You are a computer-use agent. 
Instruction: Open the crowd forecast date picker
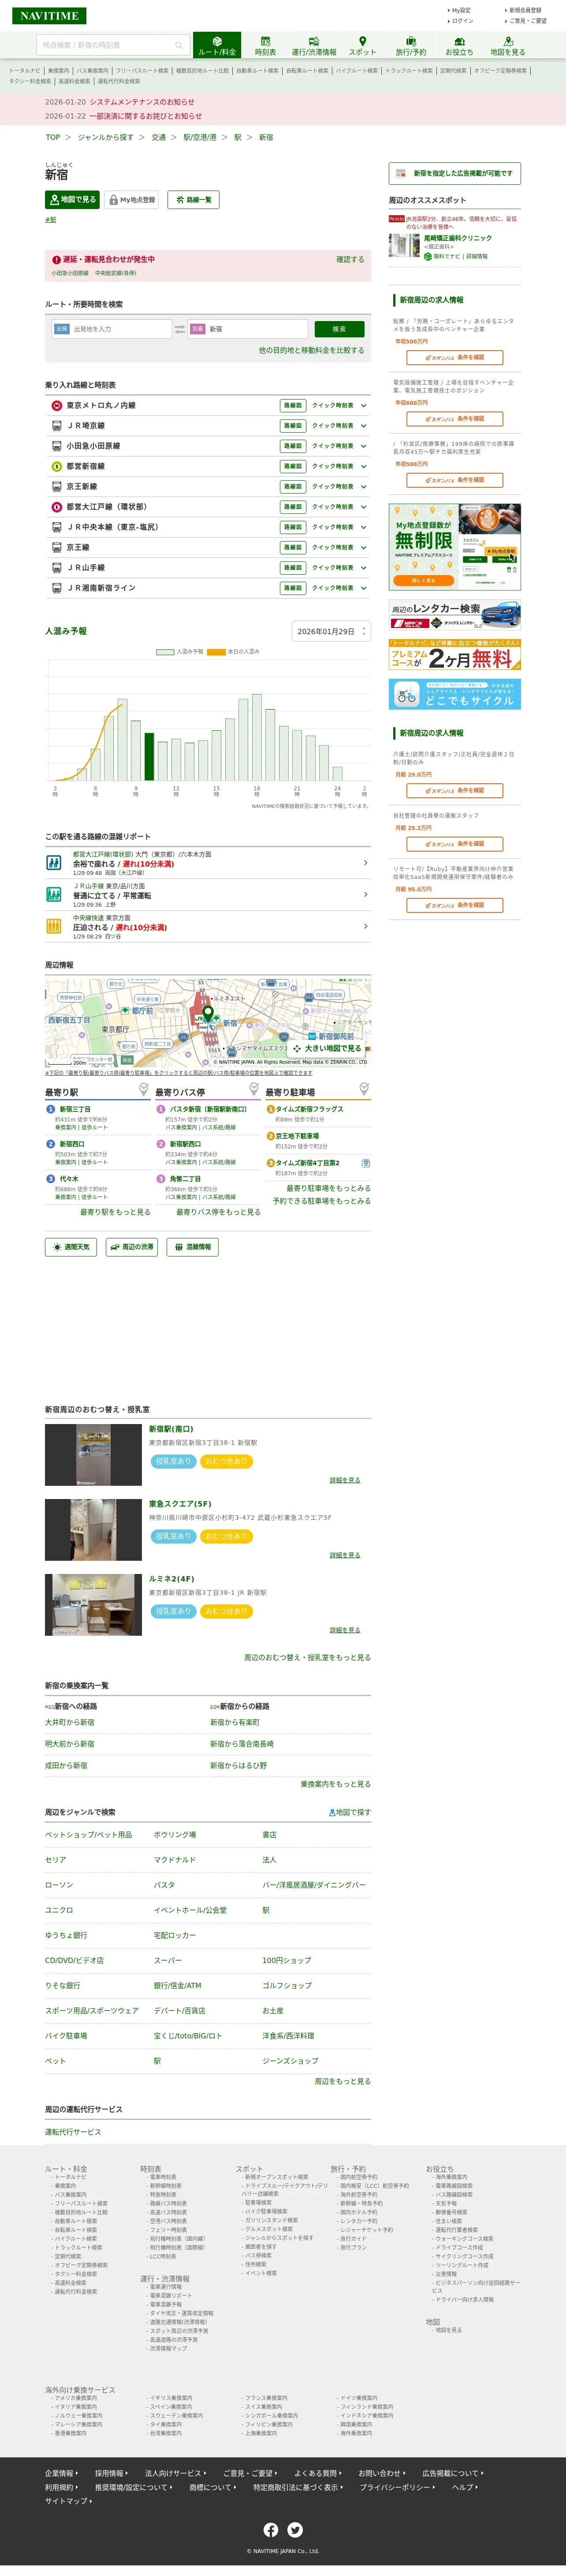click(331, 632)
